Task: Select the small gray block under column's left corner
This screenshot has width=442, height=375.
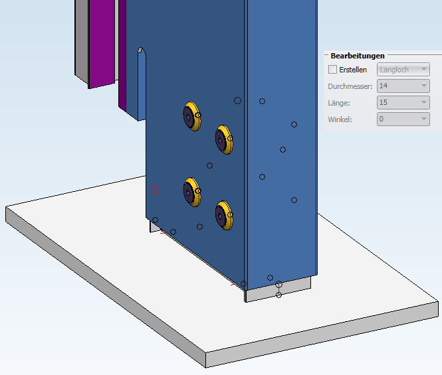Action: pyautogui.click(x=154, y=227)
